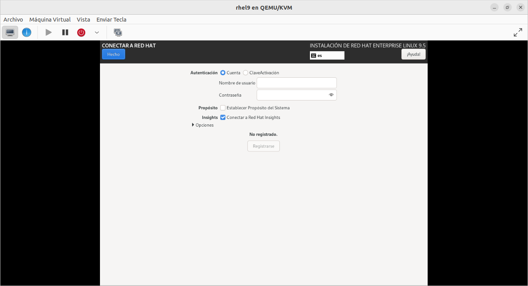The height and width of the screenshot is (286, 528).
Task: Click the Registrarse button
Action: [264, 146]
